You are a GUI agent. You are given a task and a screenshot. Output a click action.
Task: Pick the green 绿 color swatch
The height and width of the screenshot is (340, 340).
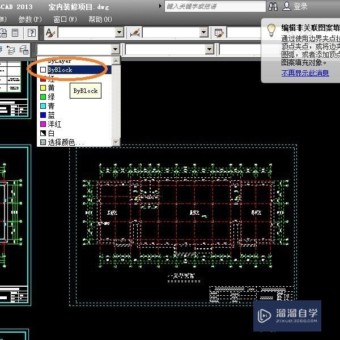point(43,97)
